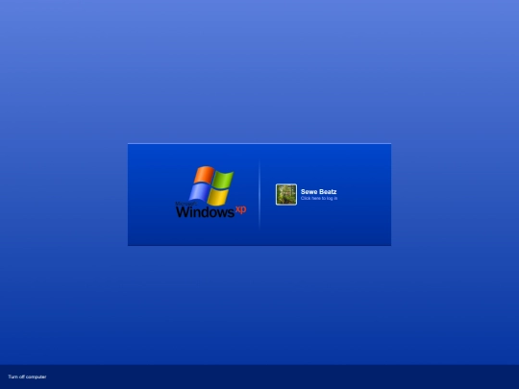Click the Windows XP logo
Image resolution: width=519 pixels, height=389 pixels.
point(210,192)
